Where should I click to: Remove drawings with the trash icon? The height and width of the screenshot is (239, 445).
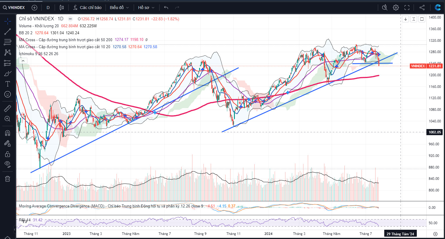(8, 179)
